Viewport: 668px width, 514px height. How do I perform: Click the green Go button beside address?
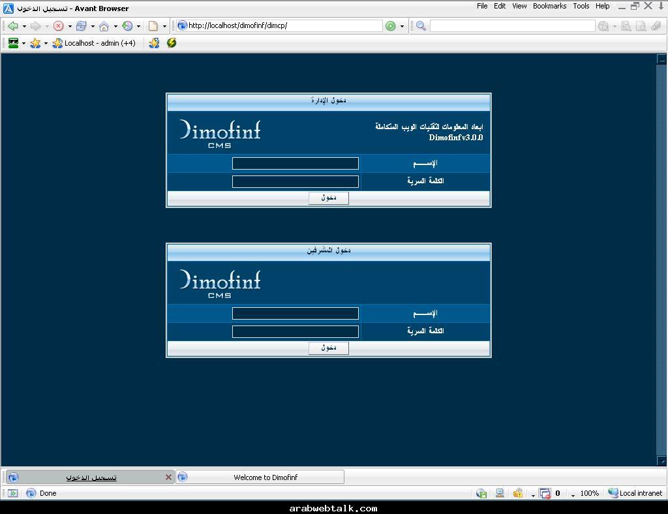[x=390, y=26]
